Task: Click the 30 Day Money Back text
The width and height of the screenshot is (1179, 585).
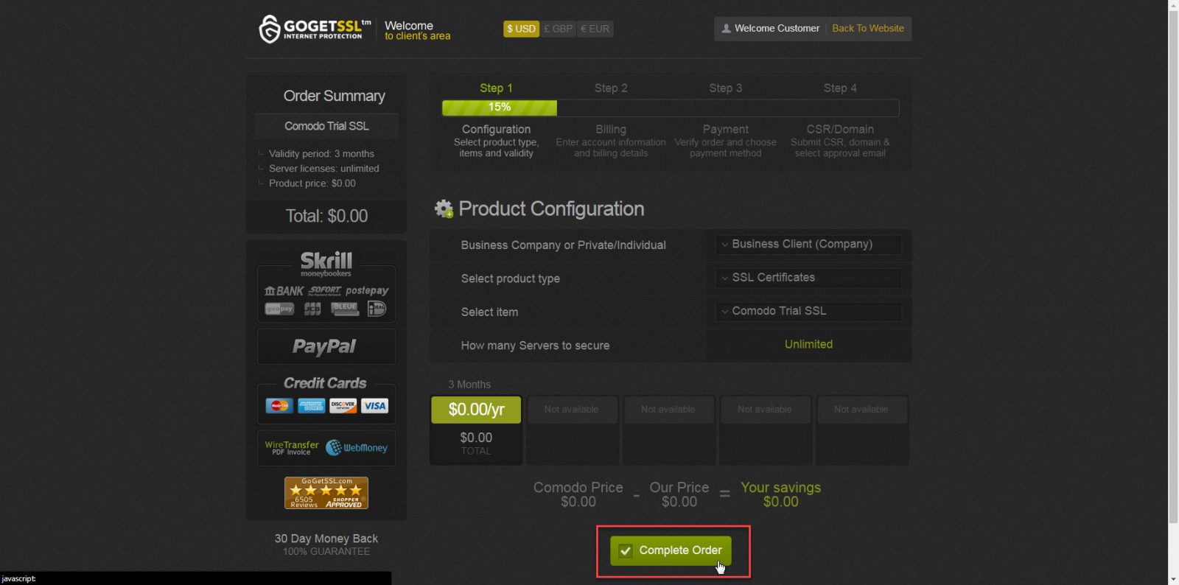Action: (326, 539)
